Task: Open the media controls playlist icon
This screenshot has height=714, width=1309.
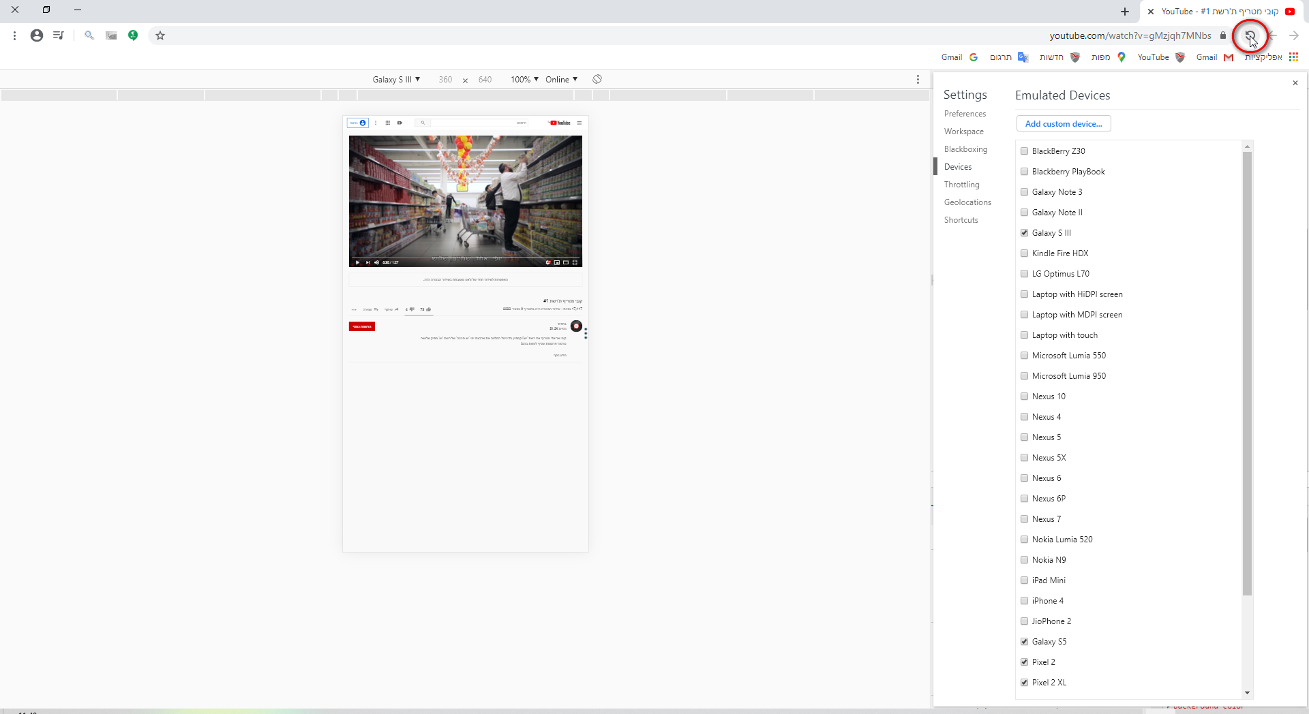Action: coord(59,35)
